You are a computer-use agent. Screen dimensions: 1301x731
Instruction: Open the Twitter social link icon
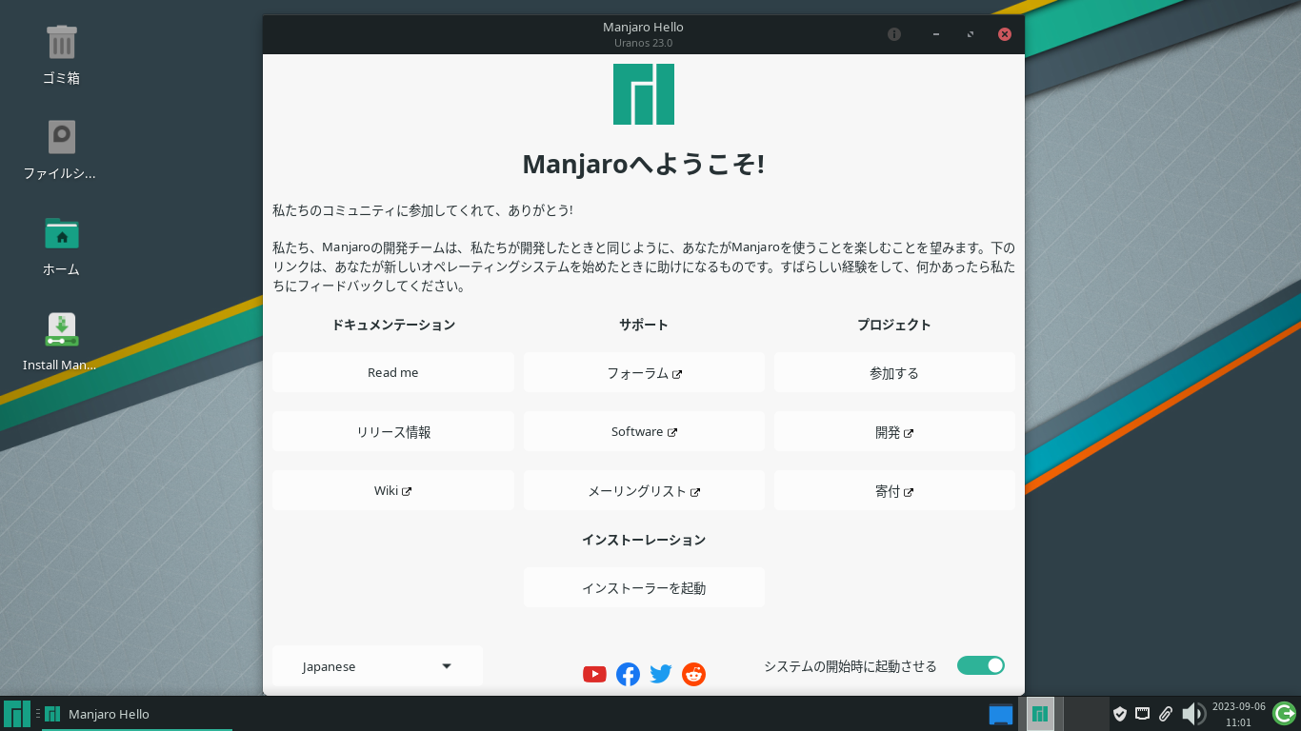(x=661, y=674)
